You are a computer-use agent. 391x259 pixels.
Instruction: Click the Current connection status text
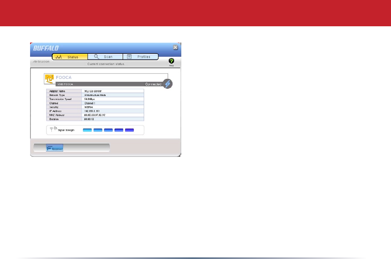point(106,64)
